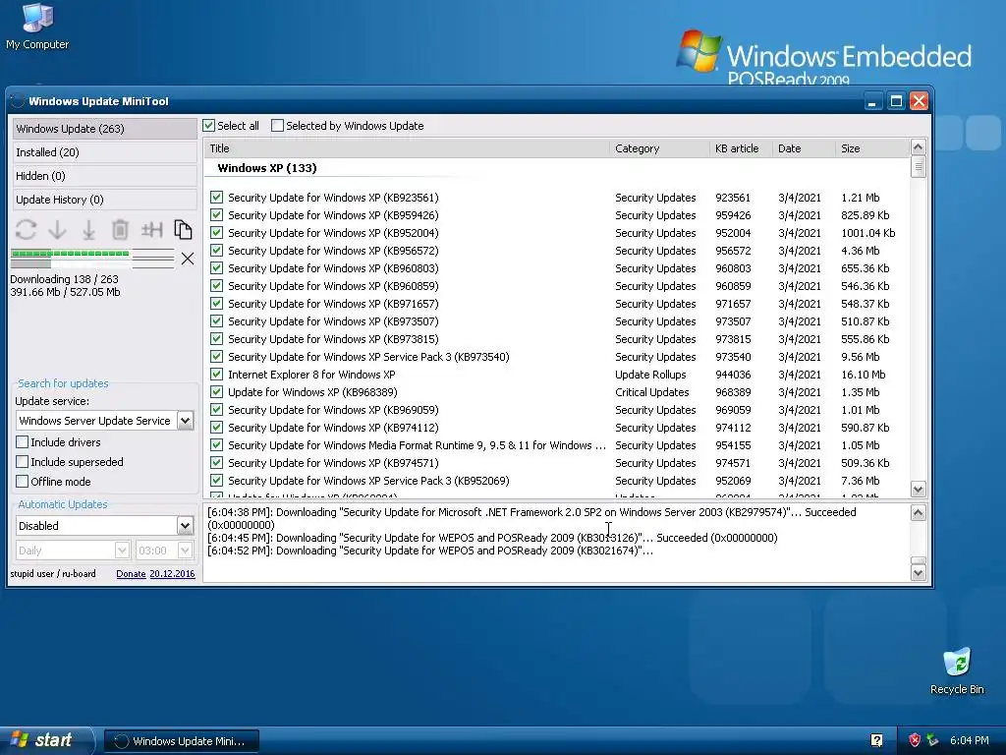Open the Daily schedule dropdown

[122, 551]
